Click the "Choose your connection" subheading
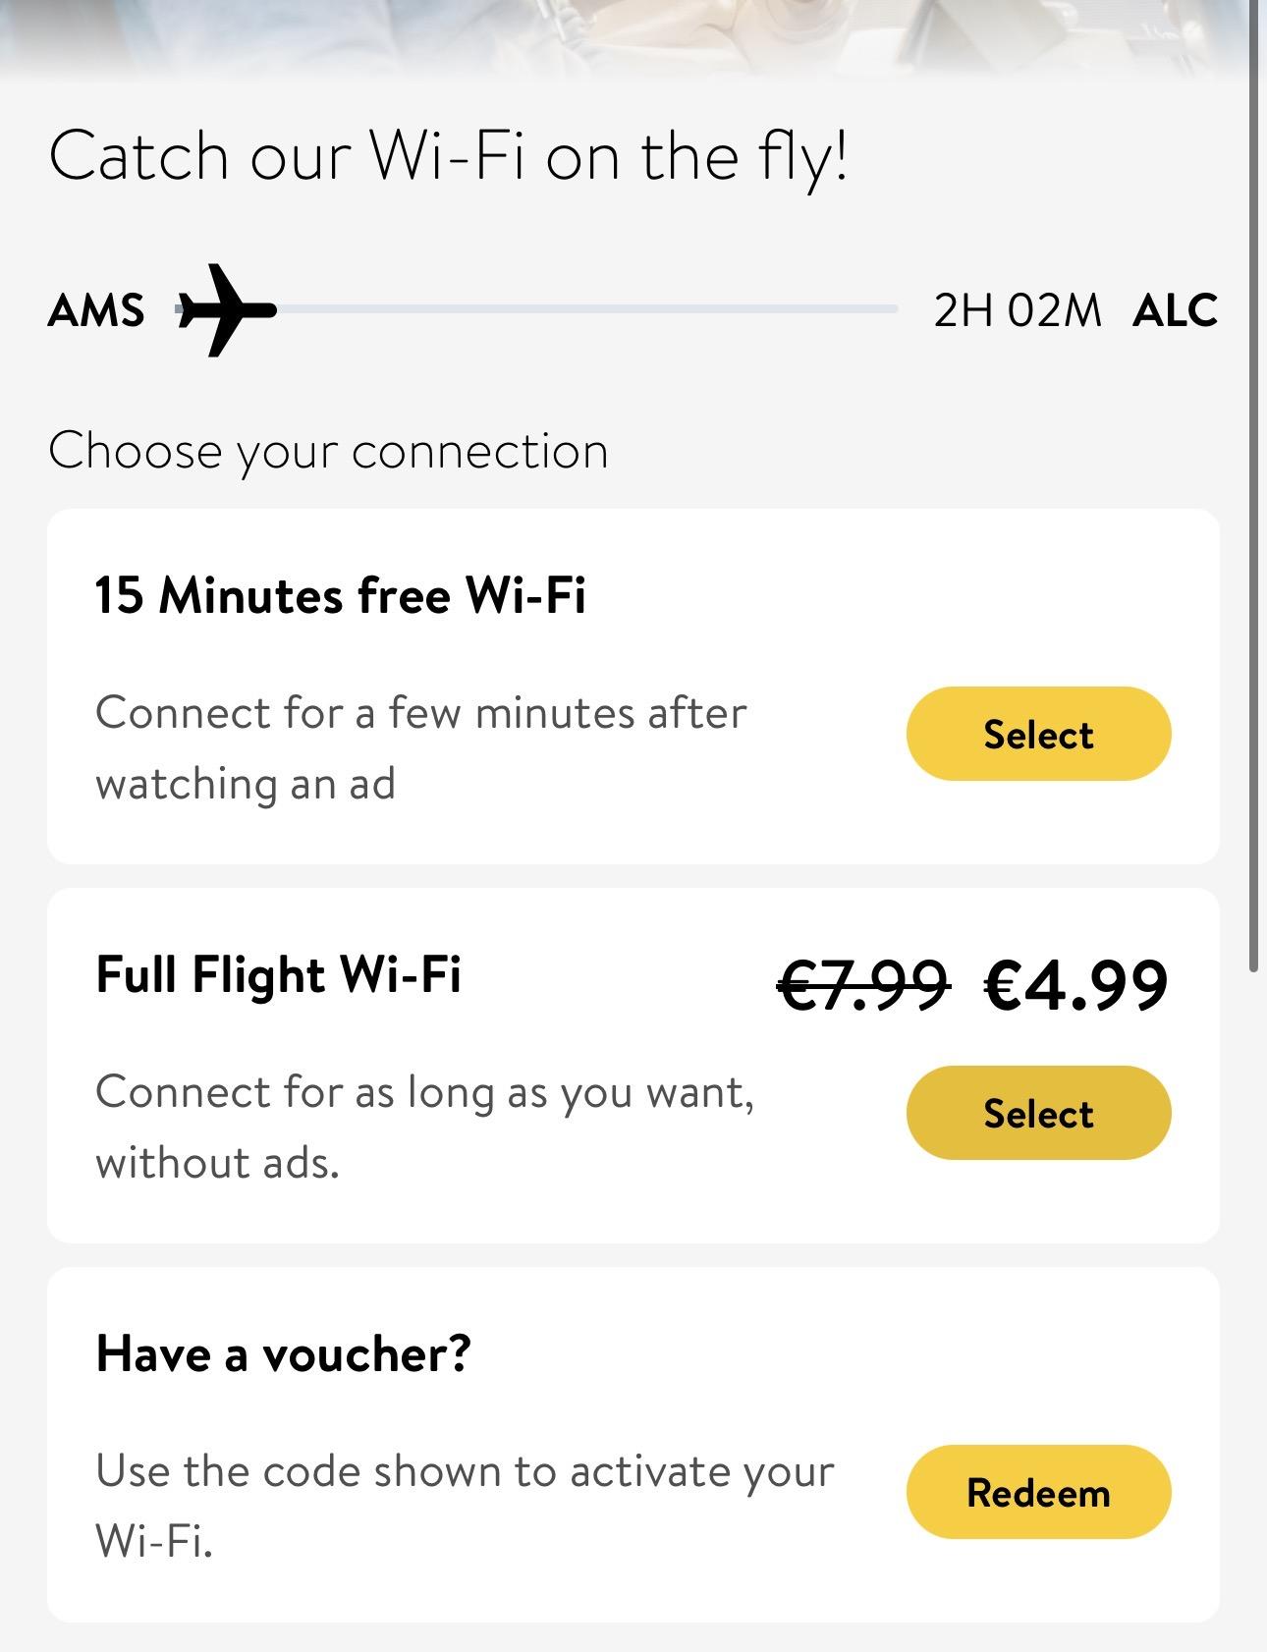The image size is (1267, 1652). pyautogui.click(x=328, y=451)
